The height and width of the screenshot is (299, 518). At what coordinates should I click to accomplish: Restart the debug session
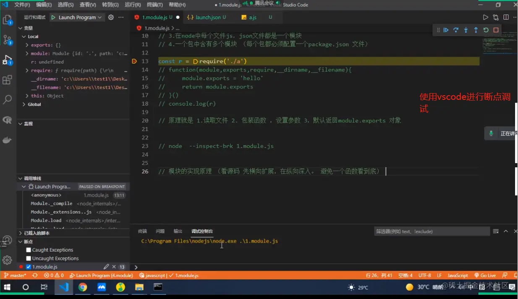point(486,30)
